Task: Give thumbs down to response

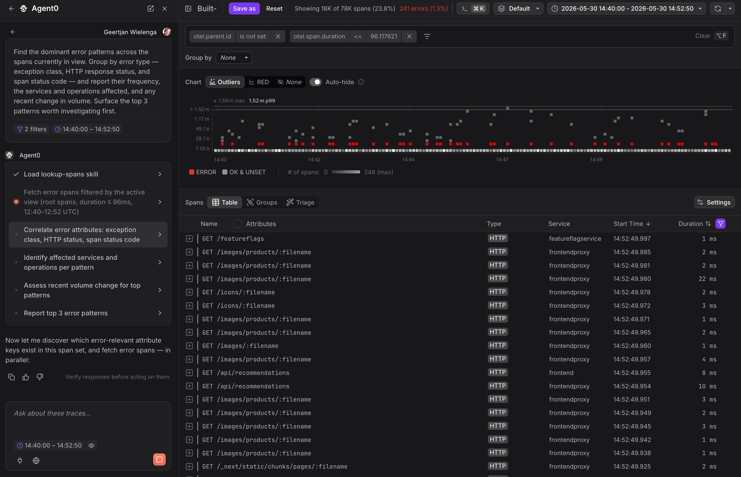Action: pyautogui.click(x=40, y=377)
